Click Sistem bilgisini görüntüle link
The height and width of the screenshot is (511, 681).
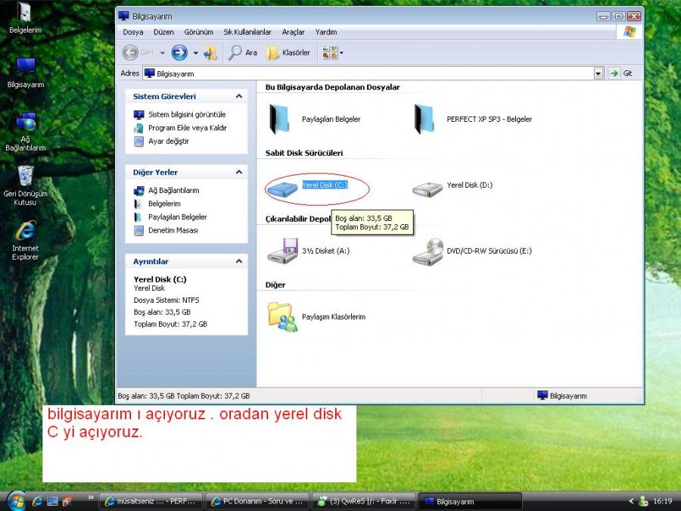point(187,115)
